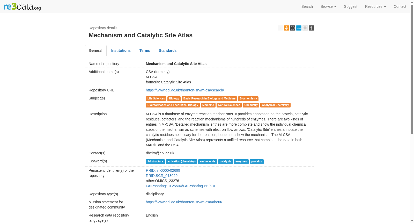
Task: Click the 'formerly: Catalytic Site Atlas' text
Action: pos(168,82)
